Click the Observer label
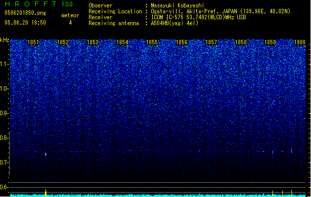Viewport: 311px width, 197px height. click(100, 5)
